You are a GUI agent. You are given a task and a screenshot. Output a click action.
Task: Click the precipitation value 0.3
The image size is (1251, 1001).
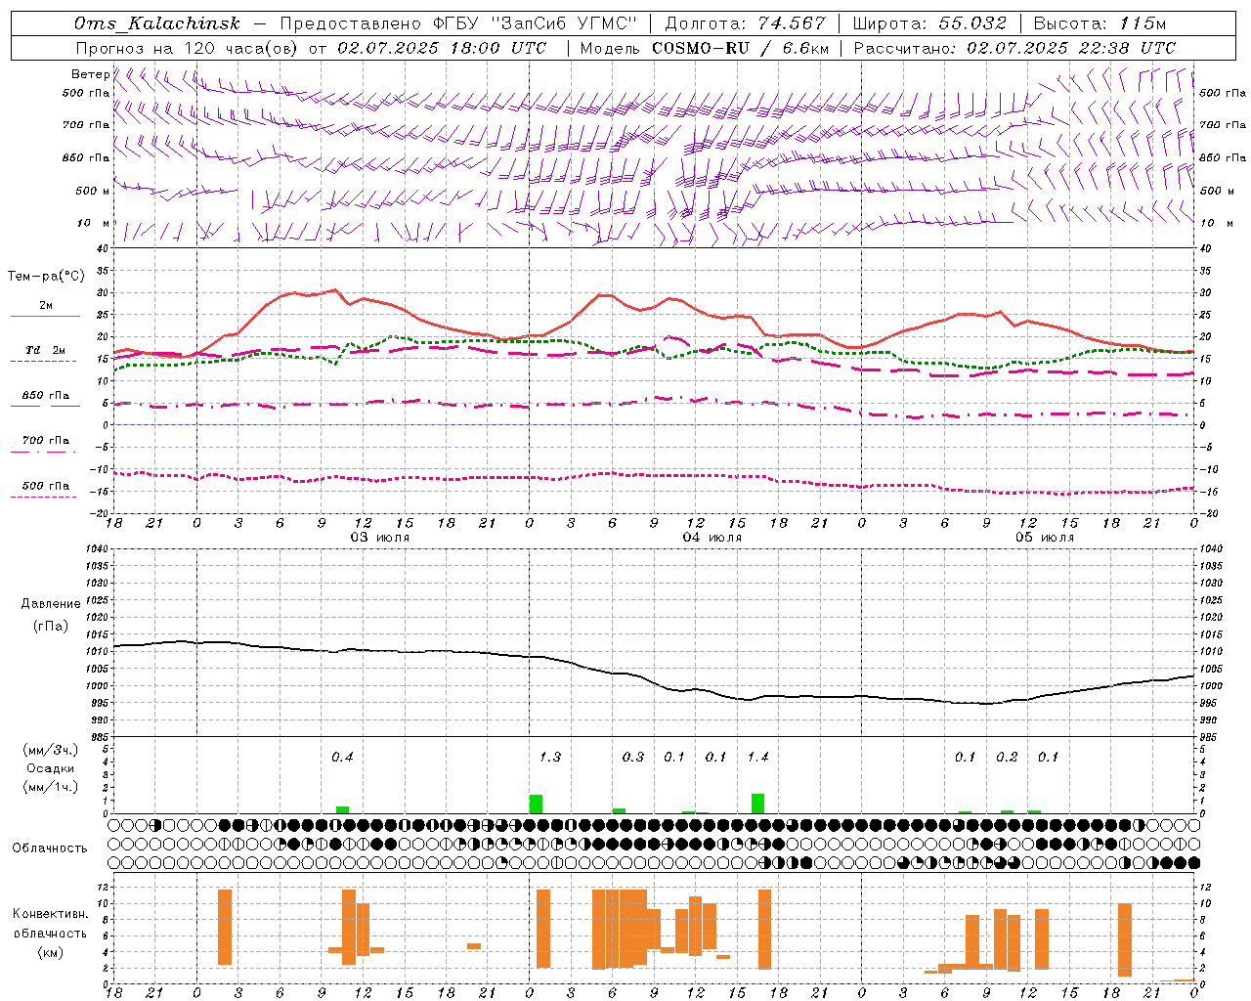click(x=633, y=757)
